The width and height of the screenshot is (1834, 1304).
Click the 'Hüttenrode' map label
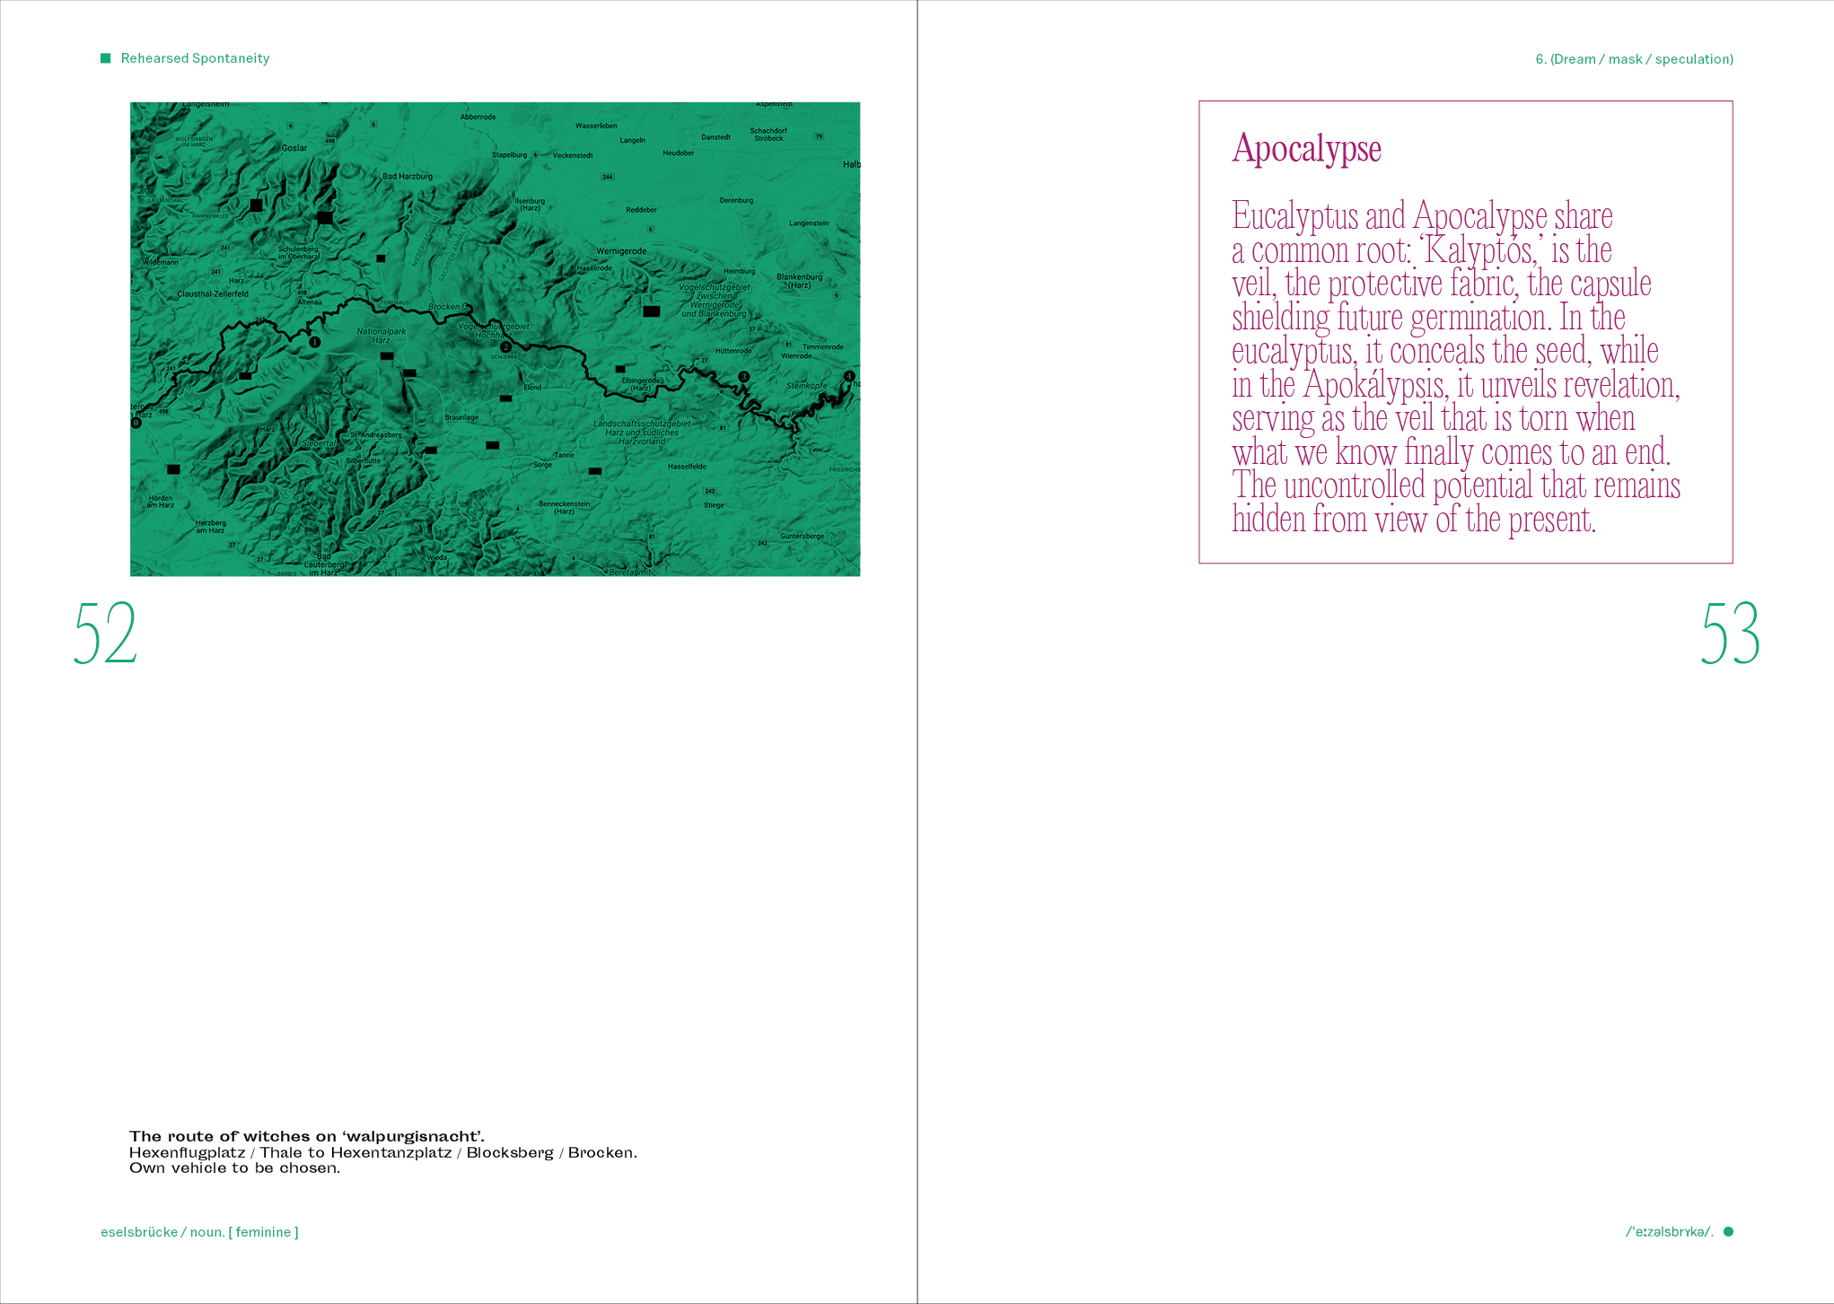pos(733,351)
